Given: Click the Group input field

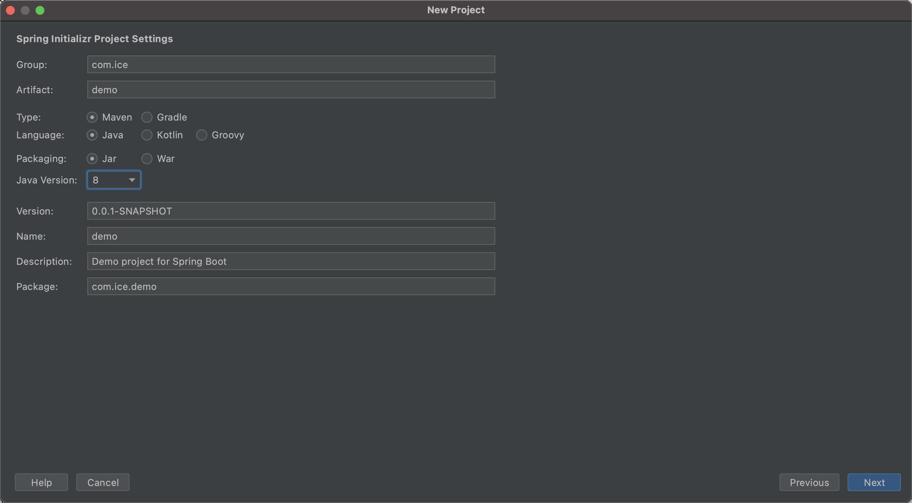Looking at the screenshot, I should [x=291, y=64].
